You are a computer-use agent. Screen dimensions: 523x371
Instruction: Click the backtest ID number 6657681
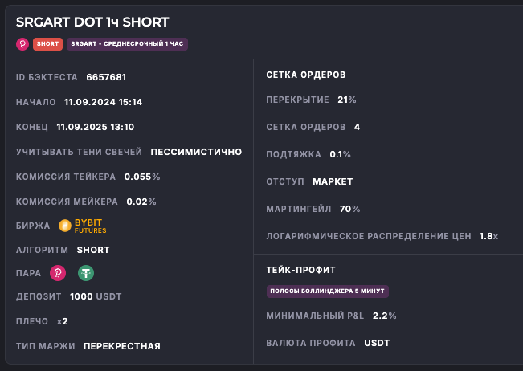[106, 77]
